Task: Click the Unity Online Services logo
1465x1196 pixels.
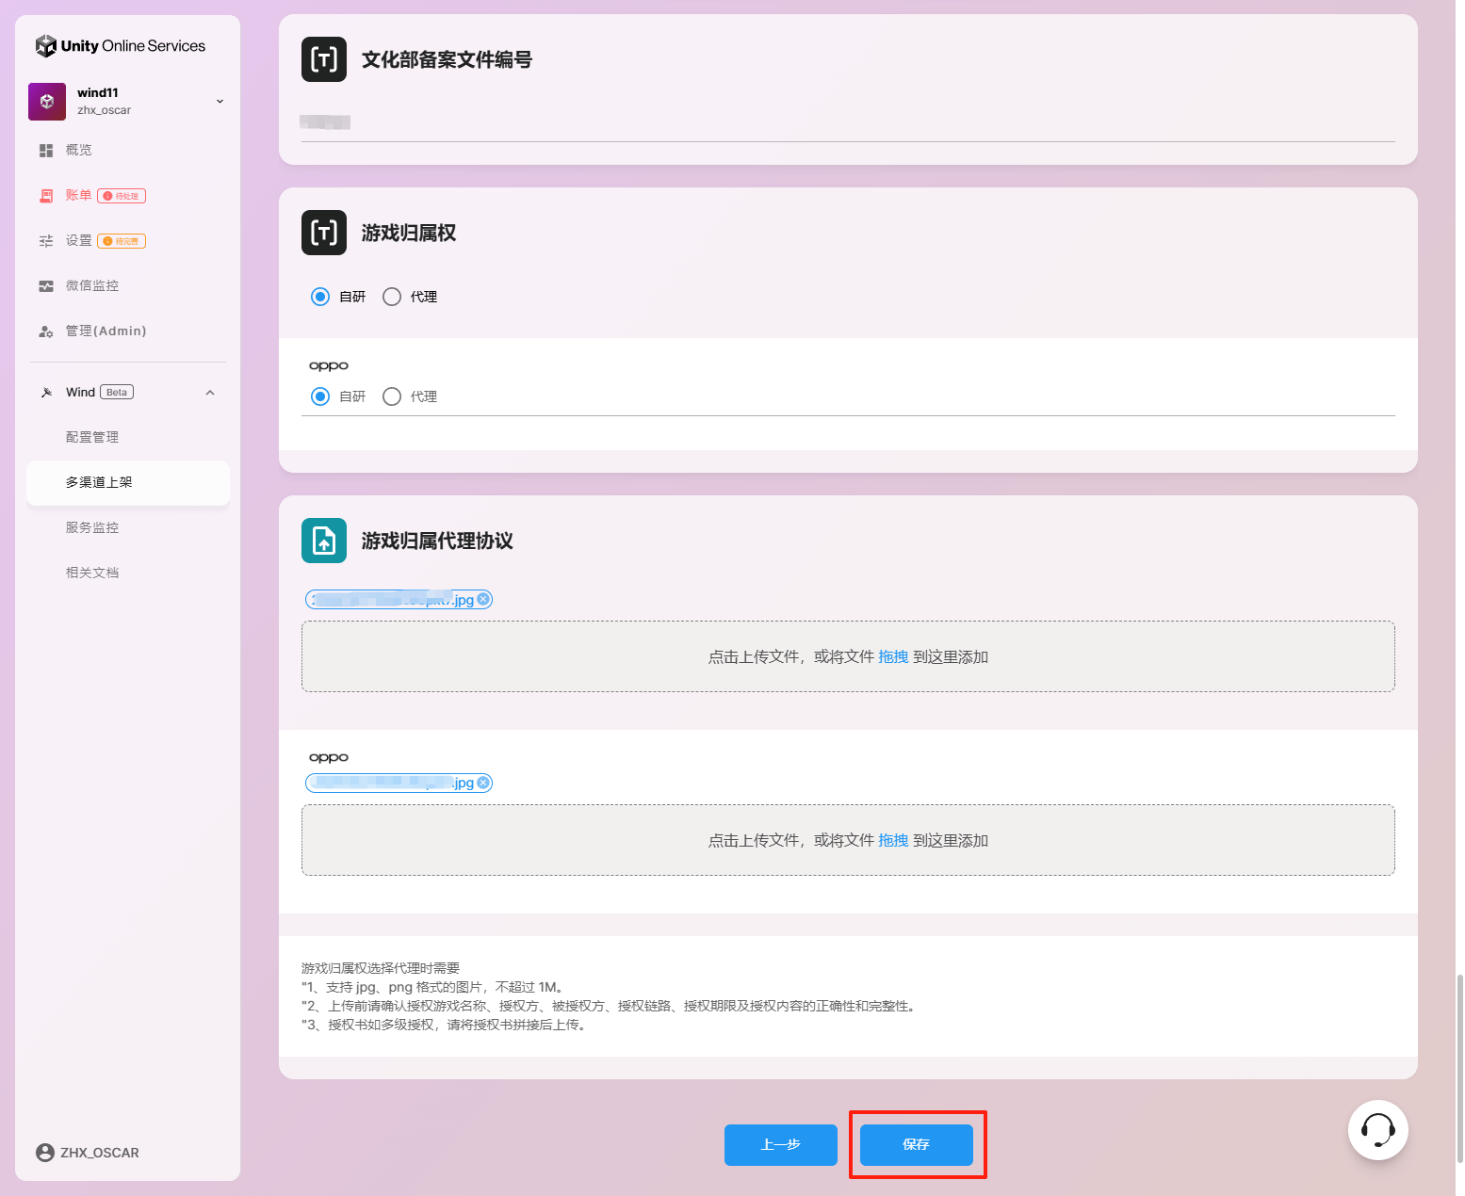Action: coord(120,45)
